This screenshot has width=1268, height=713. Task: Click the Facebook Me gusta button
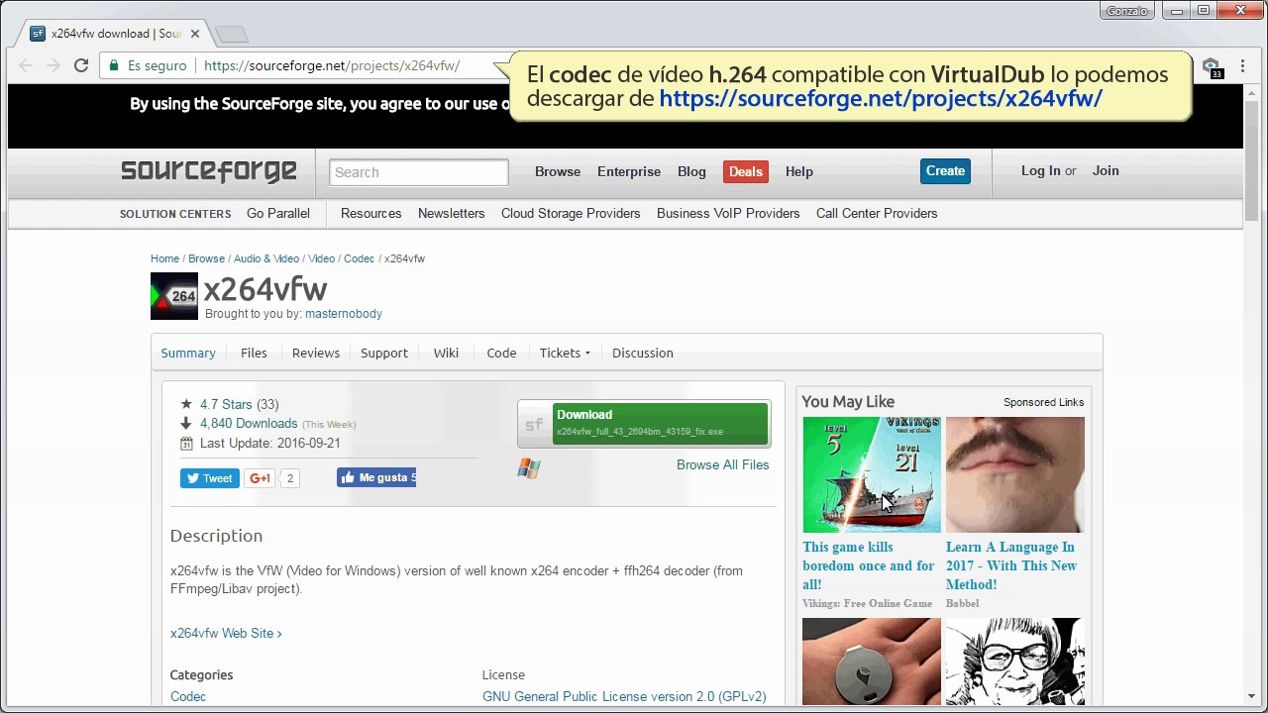[x=376, y=477]
